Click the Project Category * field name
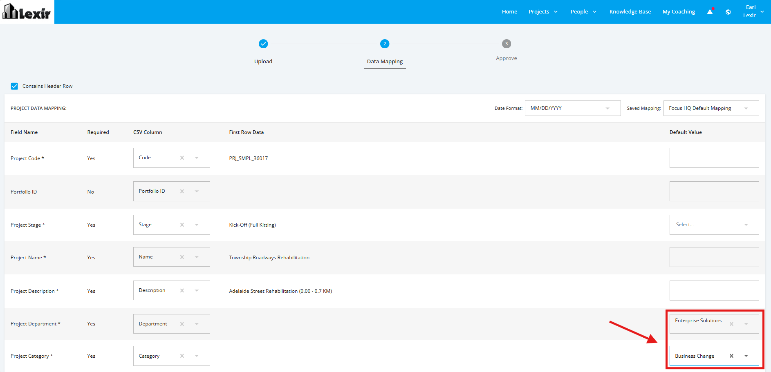The image size is (771, 372). click(31, 356)
